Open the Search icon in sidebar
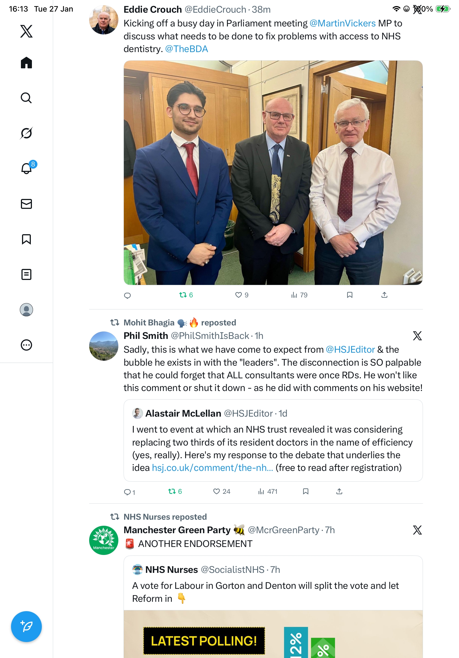This screenshot has height=658, width=459. pos(26,98)
